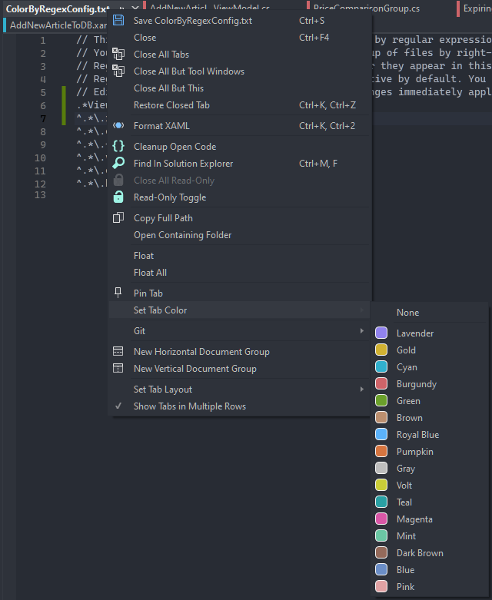The width and height of the screenshot is (492, 600).
Task: Click the Close All Tabs icon
Action: click(118, 55)
